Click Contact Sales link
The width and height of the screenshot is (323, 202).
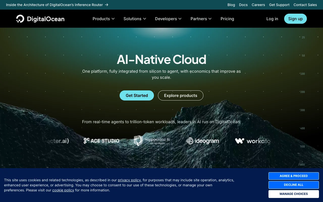pos(305,5)
